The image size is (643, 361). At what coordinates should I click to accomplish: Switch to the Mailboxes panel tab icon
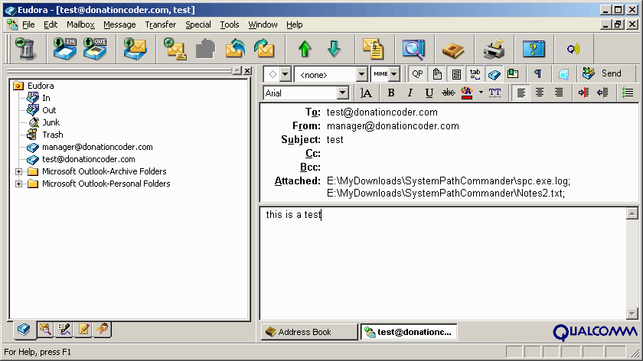coord(24,330)
